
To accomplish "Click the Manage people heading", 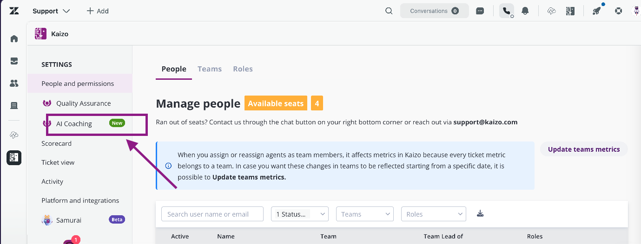I will (x=198, y=103).
